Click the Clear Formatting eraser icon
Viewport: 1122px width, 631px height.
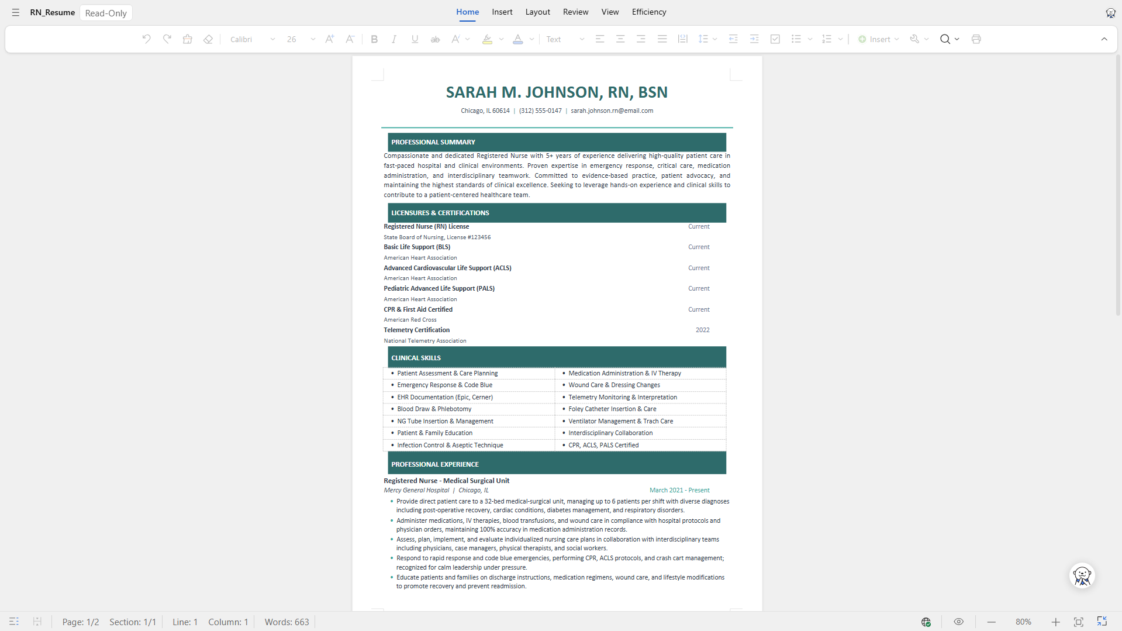pos(208,39)
